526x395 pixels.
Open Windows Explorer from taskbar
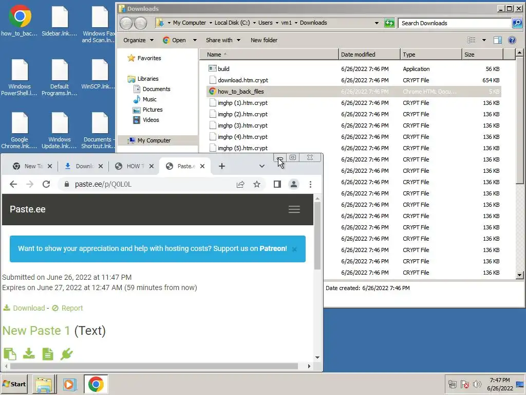[44, 384]
